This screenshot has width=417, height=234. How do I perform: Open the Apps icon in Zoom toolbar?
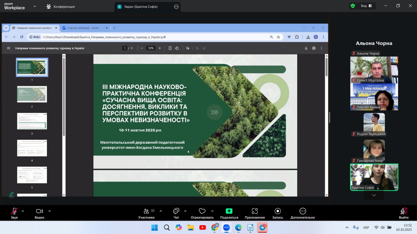(x=254, y=211)
